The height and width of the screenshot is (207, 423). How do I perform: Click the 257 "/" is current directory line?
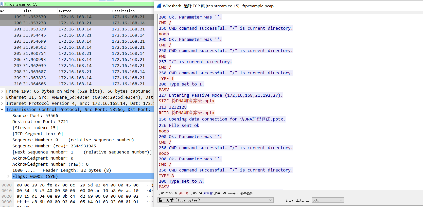pos(195,62)
